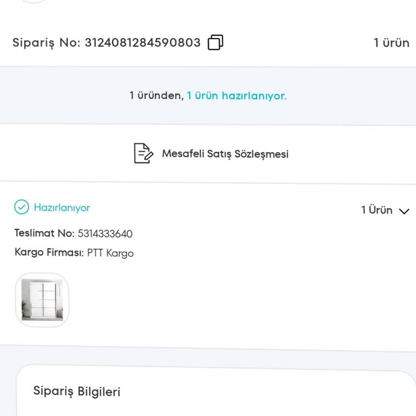Click the PTT Kargo company name
This screenshot has width=416, height=416.
coord(110,253)
